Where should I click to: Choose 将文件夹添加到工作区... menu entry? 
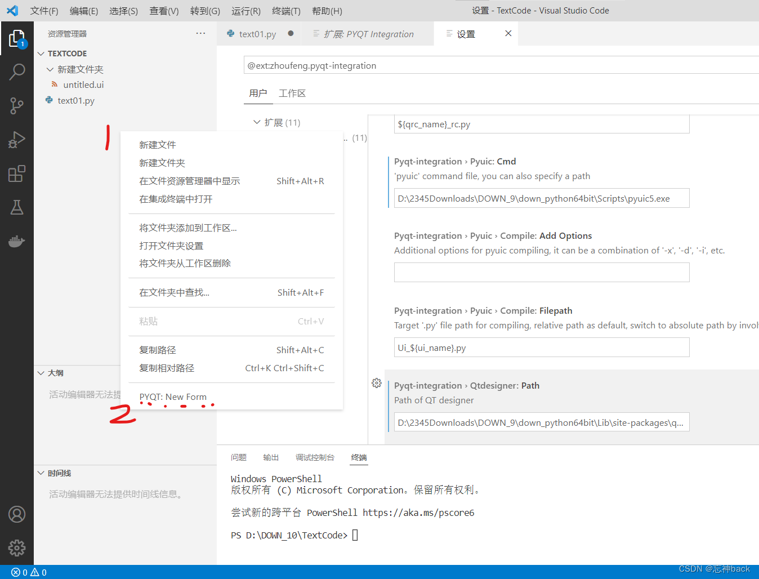point(232,228)
